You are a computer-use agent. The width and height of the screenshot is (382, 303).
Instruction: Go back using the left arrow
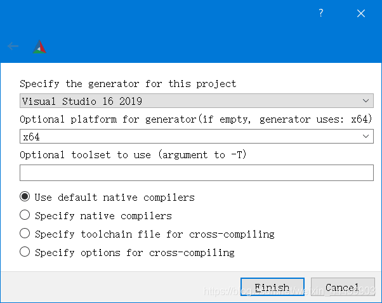point(13,46)
